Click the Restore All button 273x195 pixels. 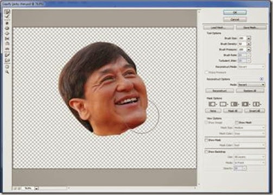tap(250, 90)
